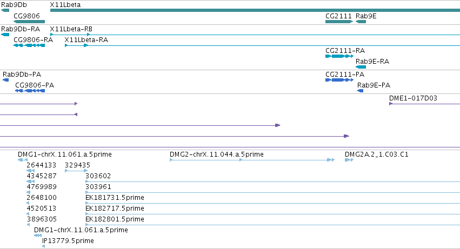
Task: Click the CG2111 gene bar
Action: pyautogui.click(x=339, y=22)
